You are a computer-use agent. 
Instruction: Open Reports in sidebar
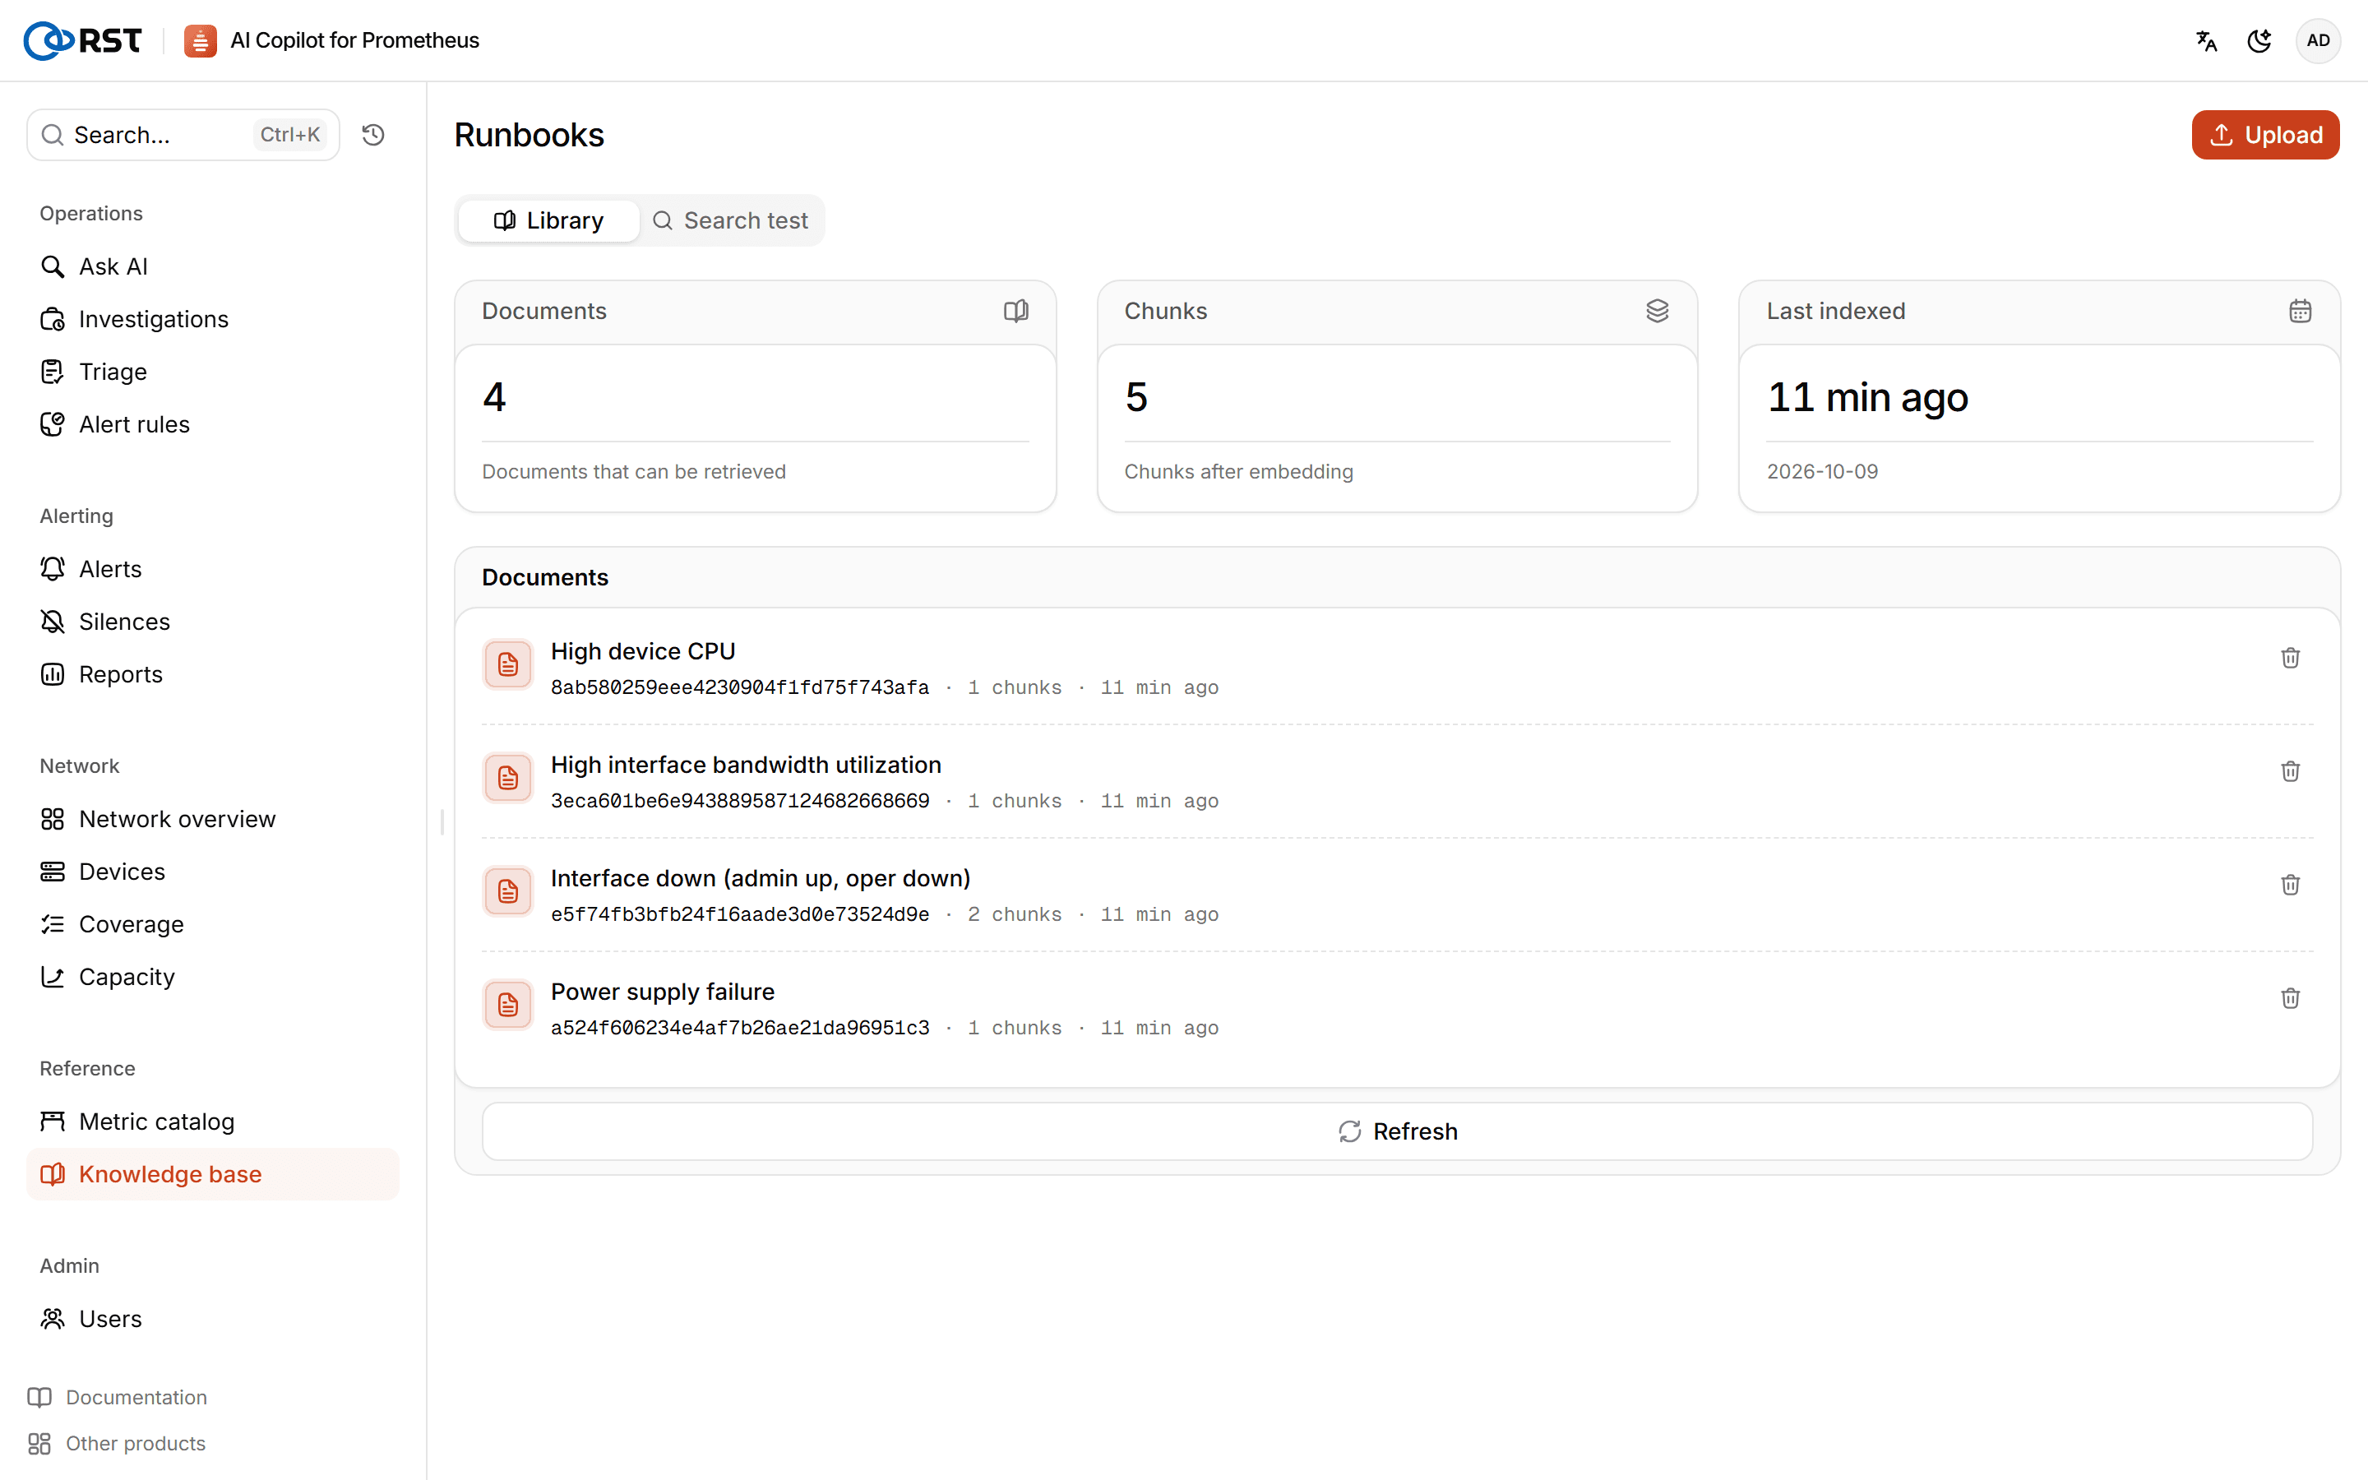click(x=212, y=674)
